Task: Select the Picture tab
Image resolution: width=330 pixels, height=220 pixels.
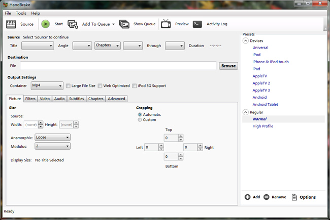Action: click(15, 99)
